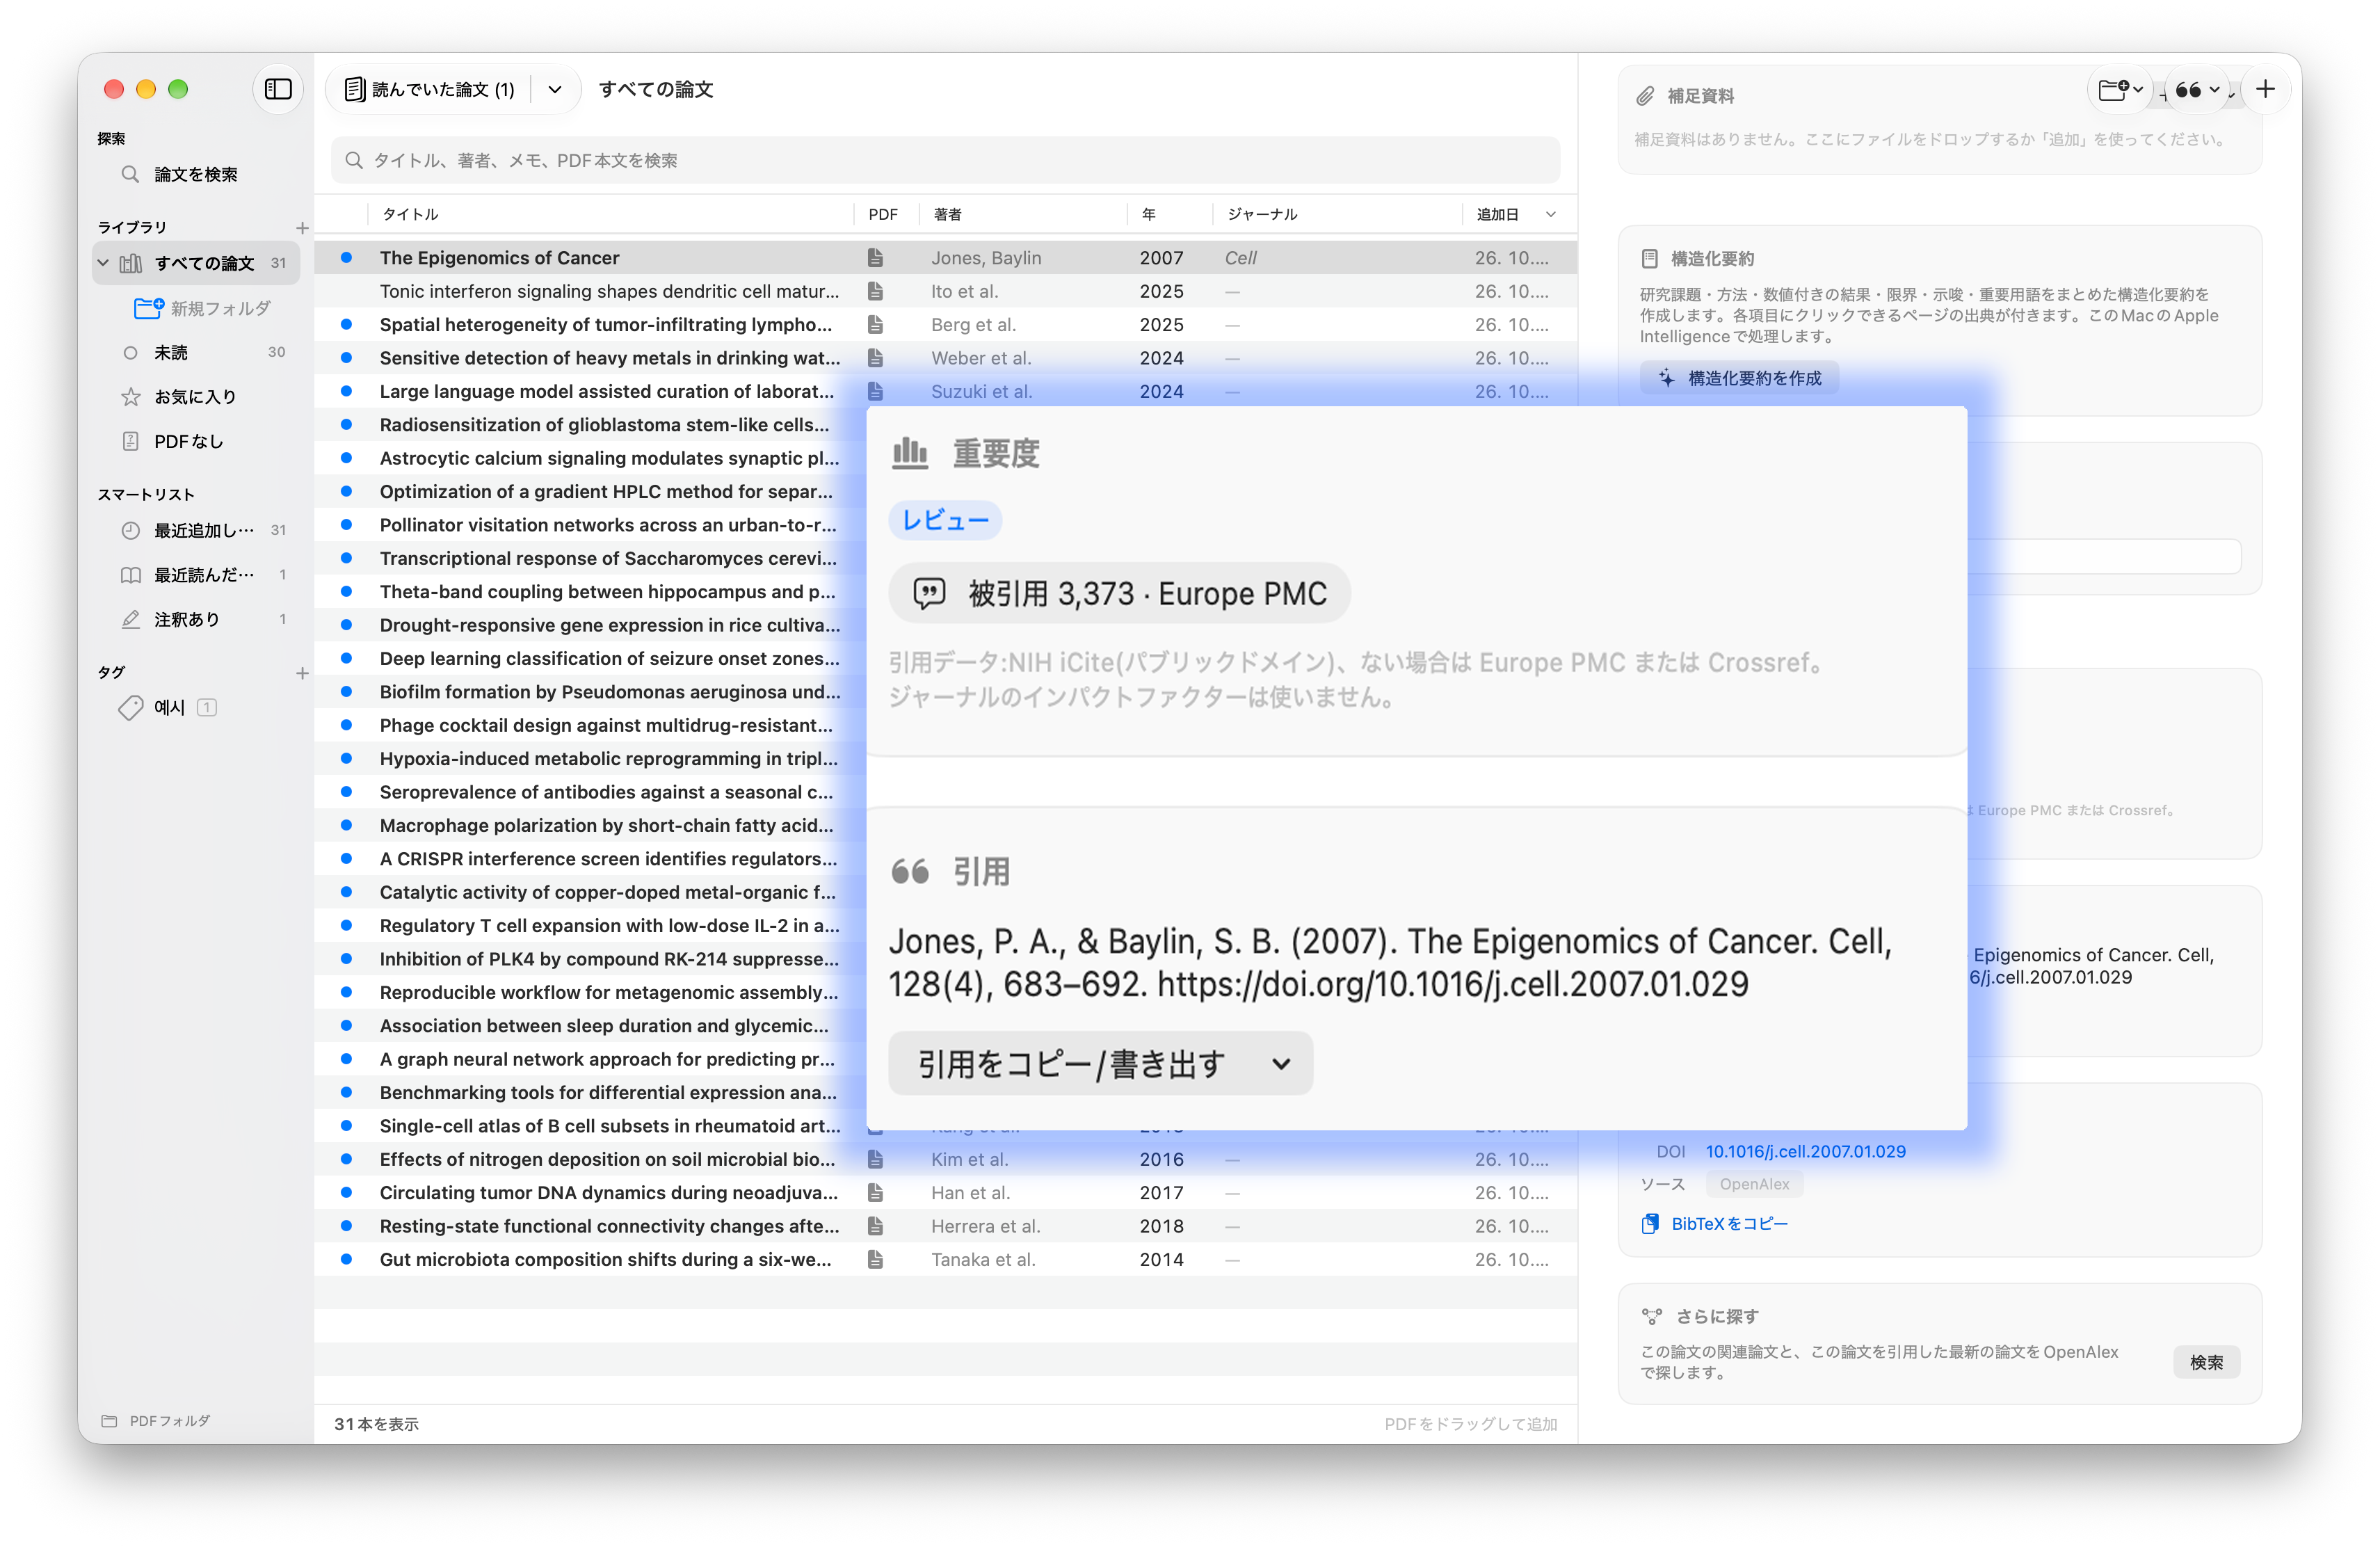Open the PDFフォルダ folder icon at bottom
The image size is (2380, 1547).
tap(109, 1421)
